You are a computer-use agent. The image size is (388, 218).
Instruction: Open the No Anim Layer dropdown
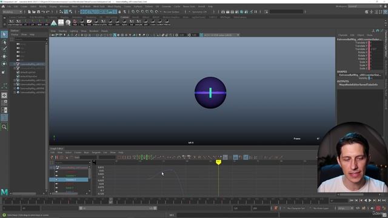[x=321, y=208]
